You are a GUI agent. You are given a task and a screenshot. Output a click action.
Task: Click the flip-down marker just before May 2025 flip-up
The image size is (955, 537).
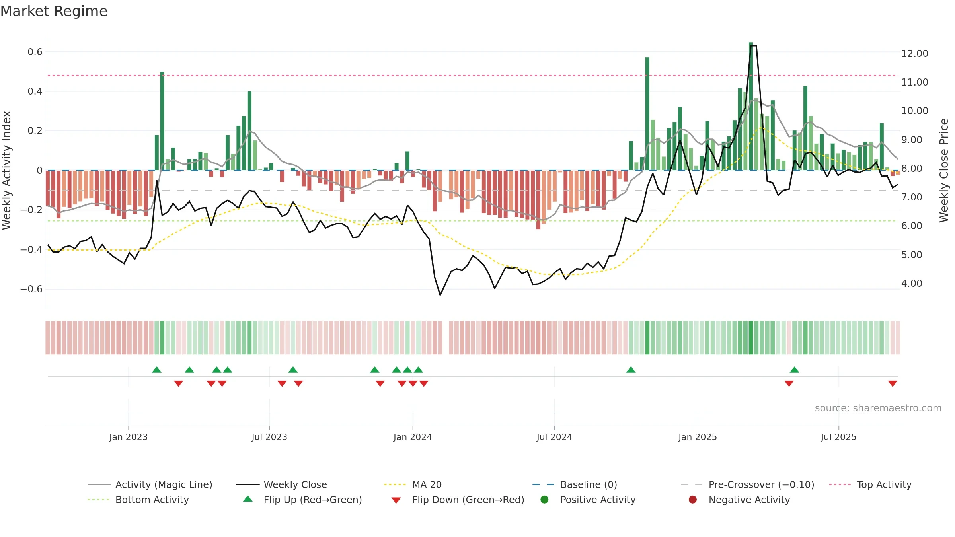[789, 383]
